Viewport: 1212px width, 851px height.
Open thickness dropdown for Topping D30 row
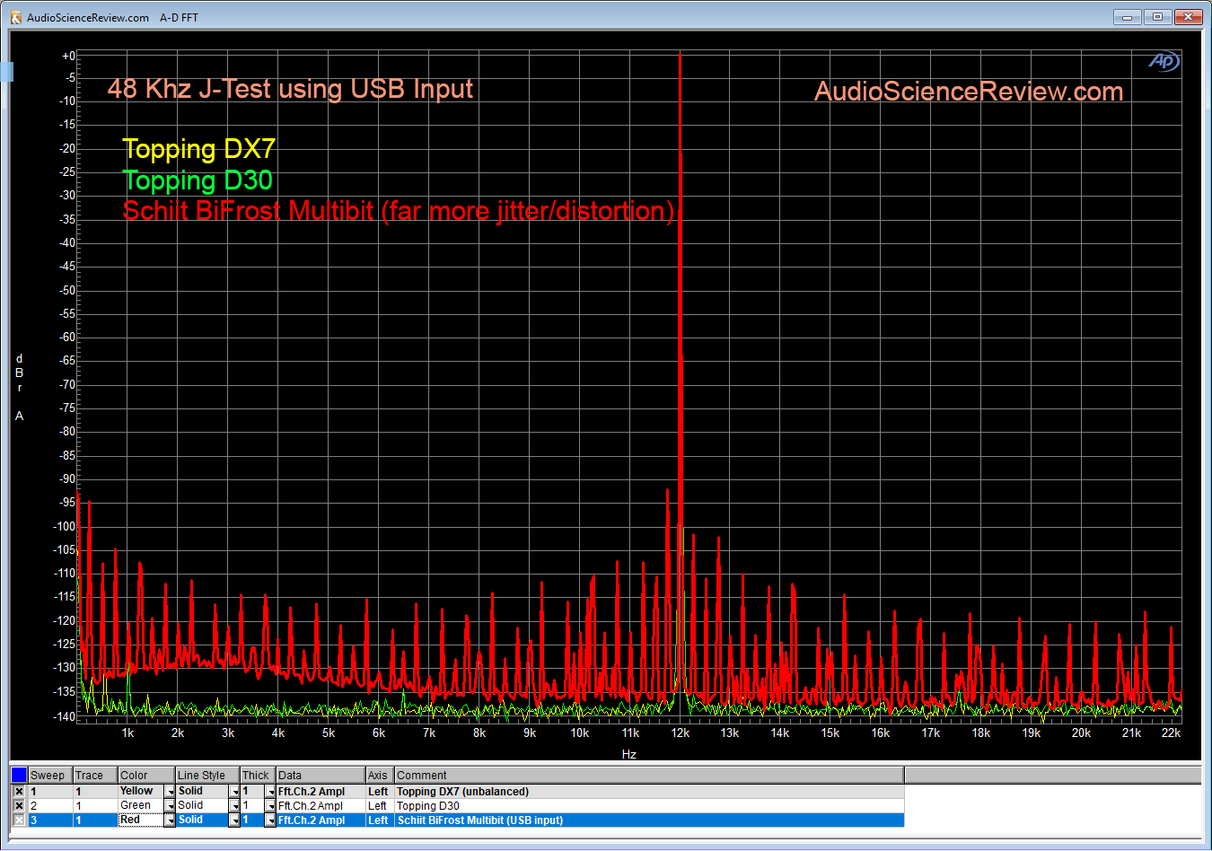270,806
